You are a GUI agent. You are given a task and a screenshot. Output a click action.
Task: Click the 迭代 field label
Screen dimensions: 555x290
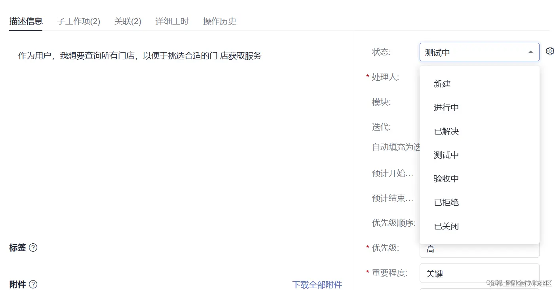coord(381,127)
